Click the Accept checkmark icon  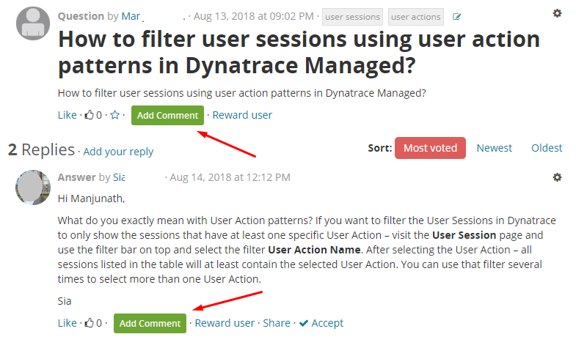304,323
